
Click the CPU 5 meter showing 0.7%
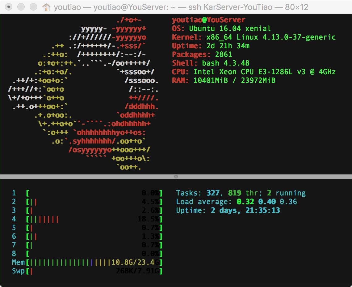tap(94, 228)
